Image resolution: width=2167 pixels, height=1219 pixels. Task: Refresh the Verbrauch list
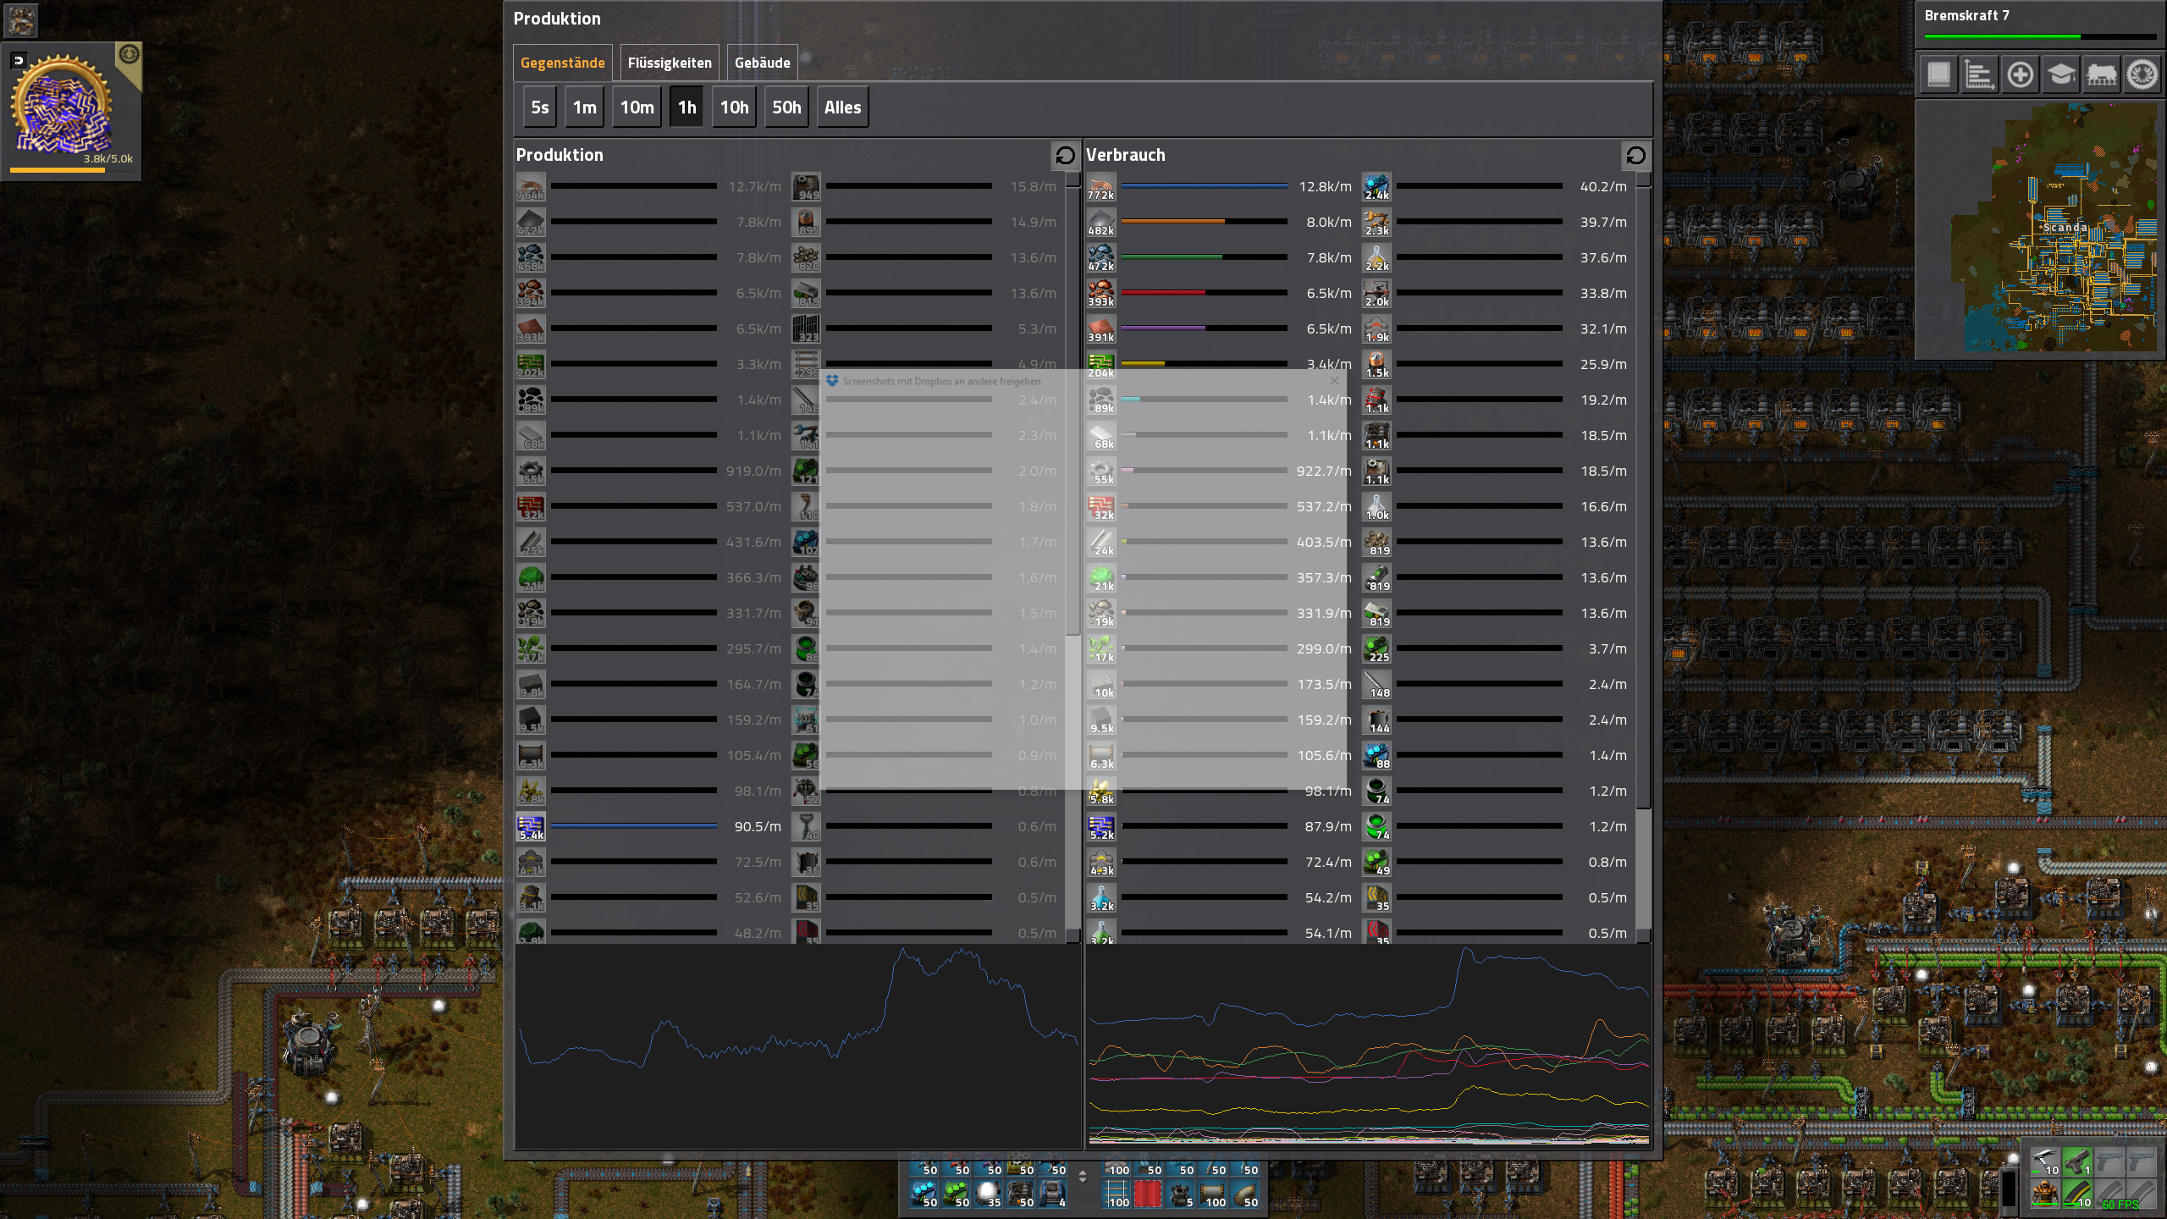click(1635, 155)
